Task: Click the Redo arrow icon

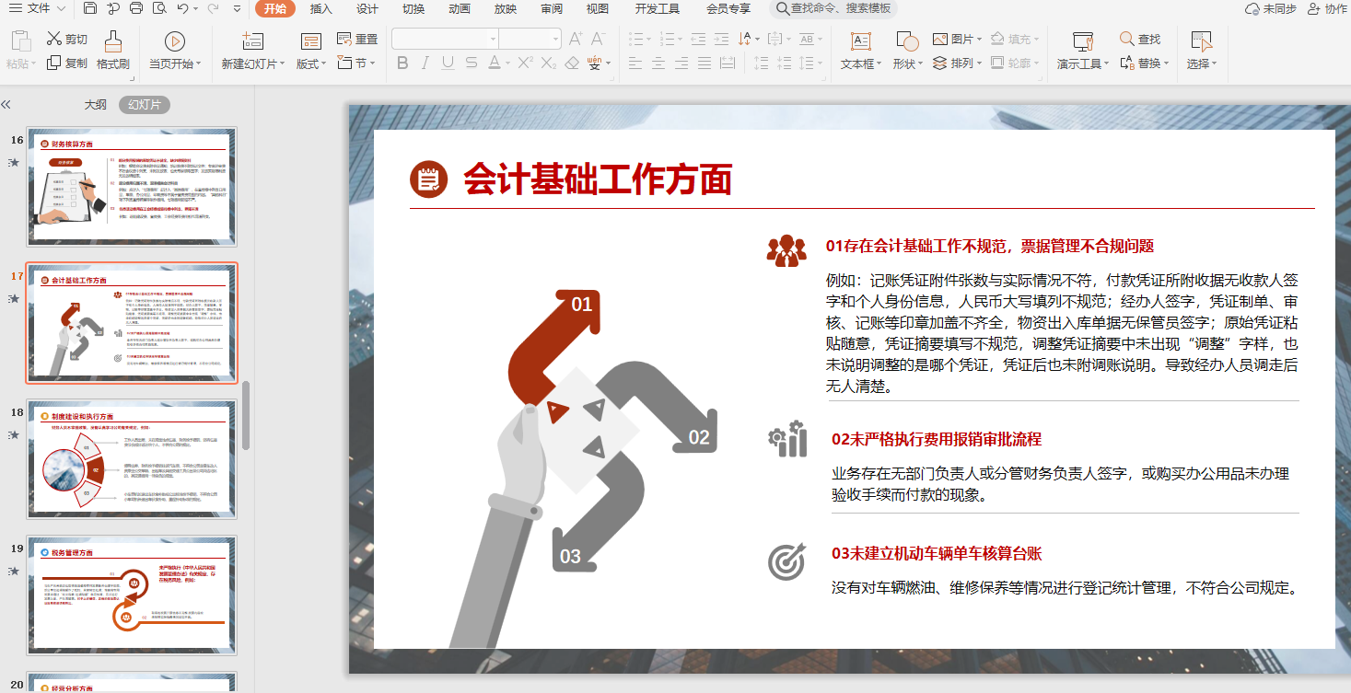Action: coord(213,9)
